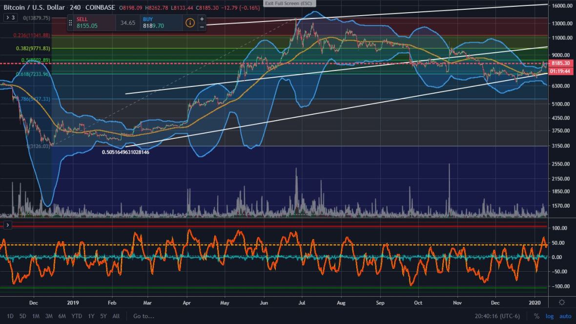
Task: Click the BUY 8189.70 button
Action: pyautogui.click(x=159, y=22)
